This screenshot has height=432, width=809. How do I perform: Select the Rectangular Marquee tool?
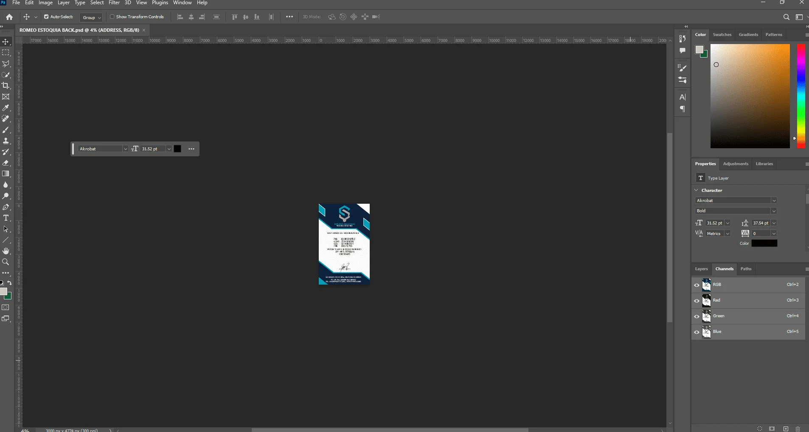click(6, 53)
